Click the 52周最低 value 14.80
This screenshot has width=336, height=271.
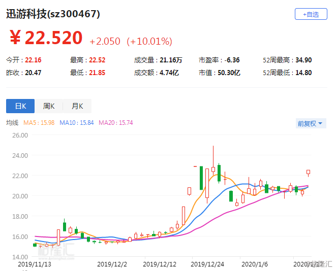coord(303,73)
